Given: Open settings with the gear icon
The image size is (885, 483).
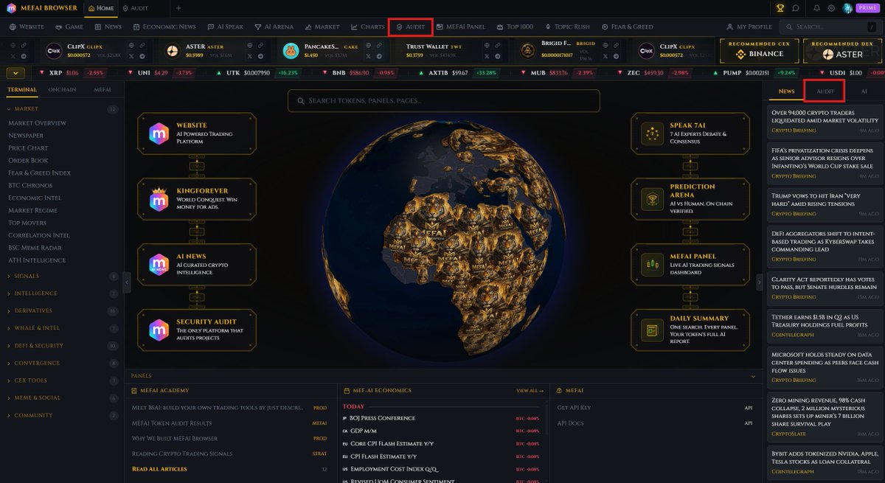Looking at the screenshot, I should 832,8.
